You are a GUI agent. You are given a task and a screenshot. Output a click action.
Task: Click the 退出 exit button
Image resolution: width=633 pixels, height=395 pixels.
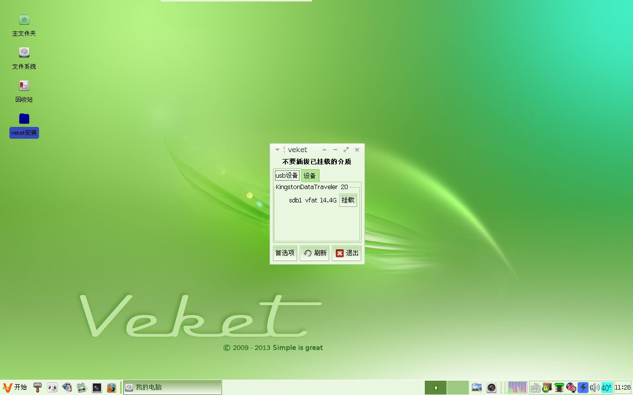(x=347, y=253)
